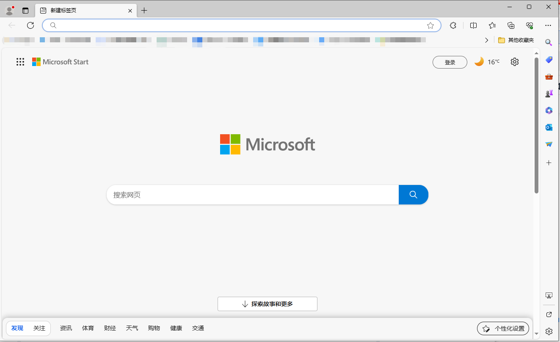Toggle split screen view
The image size is (560, 342).
point(473,25)
